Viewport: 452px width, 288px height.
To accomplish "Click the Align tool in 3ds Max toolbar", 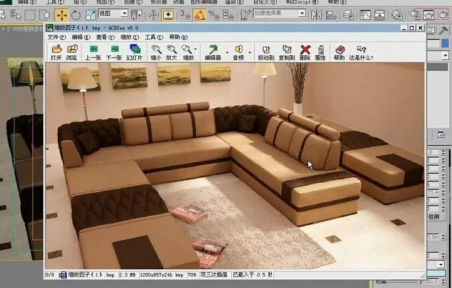I will (x=331, y=15).
